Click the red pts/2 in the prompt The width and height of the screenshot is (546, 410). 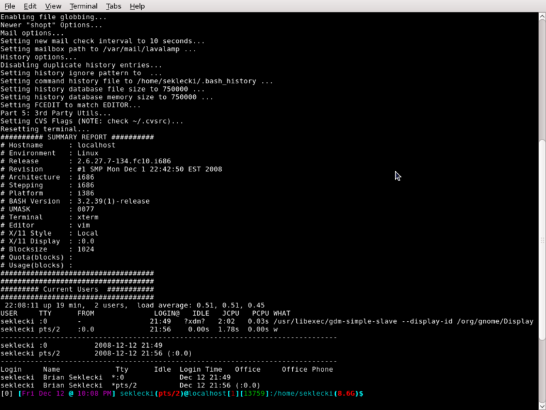click(x=169, y=394)
